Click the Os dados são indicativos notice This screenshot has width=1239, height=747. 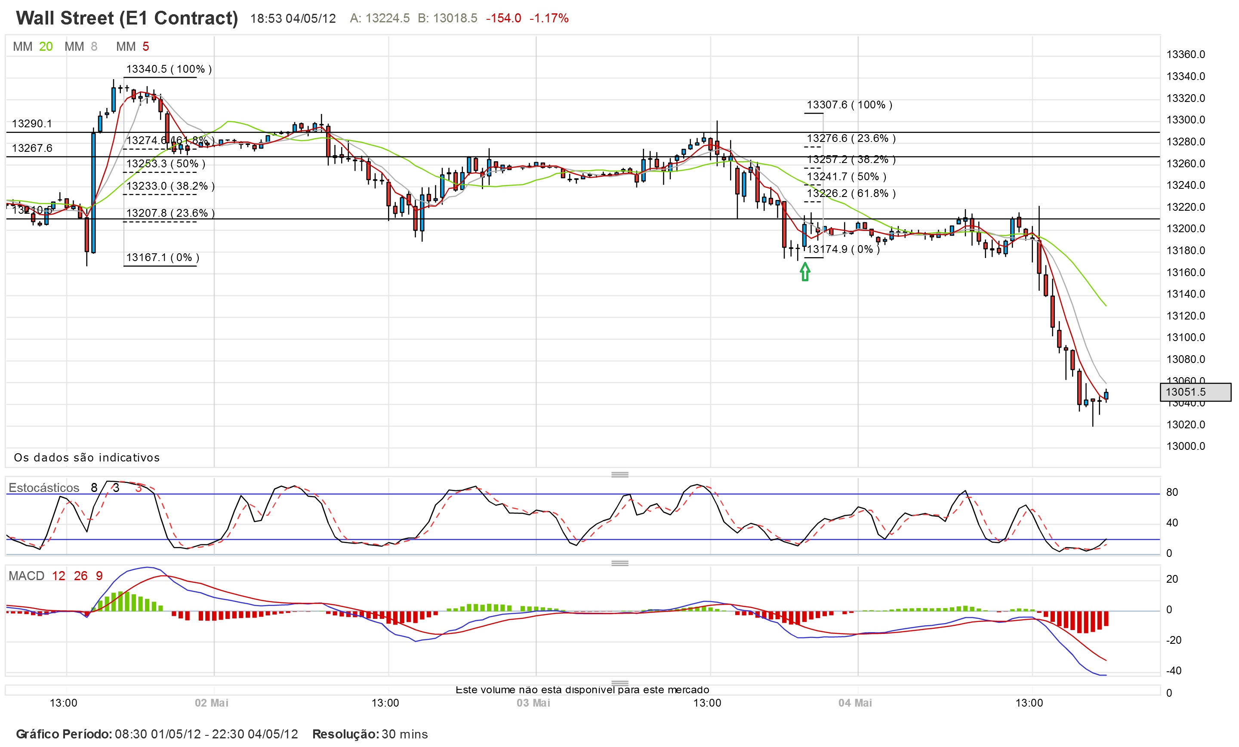[86, 458]
